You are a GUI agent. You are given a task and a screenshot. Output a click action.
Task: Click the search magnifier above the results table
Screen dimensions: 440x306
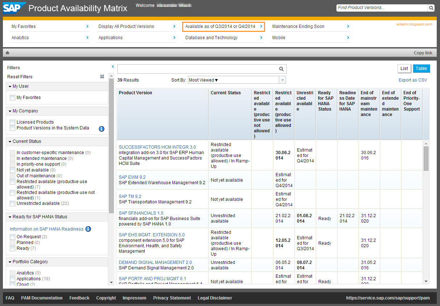point(281,69)
